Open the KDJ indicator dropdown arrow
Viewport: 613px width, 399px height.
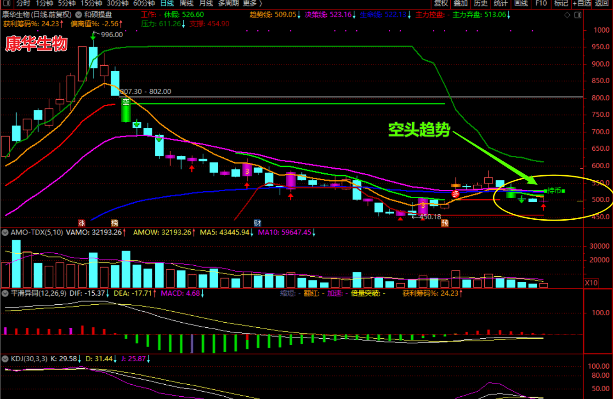[5, 359]
